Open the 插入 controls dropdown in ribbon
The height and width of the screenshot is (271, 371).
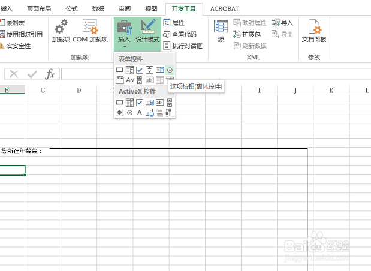pos(125,34)
